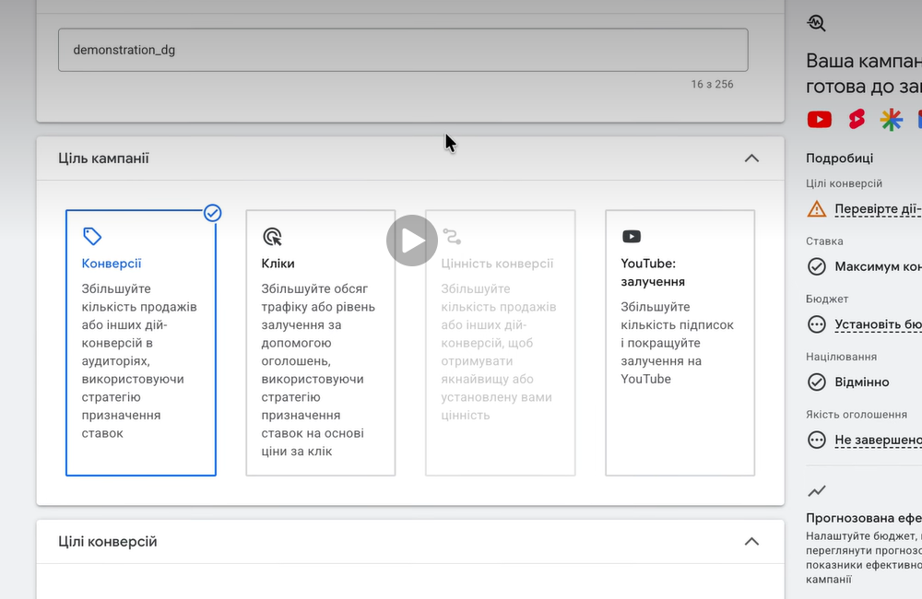Click the Конверсії tag icon
Viewport: 922px width, 599px height.
[92, 236]
